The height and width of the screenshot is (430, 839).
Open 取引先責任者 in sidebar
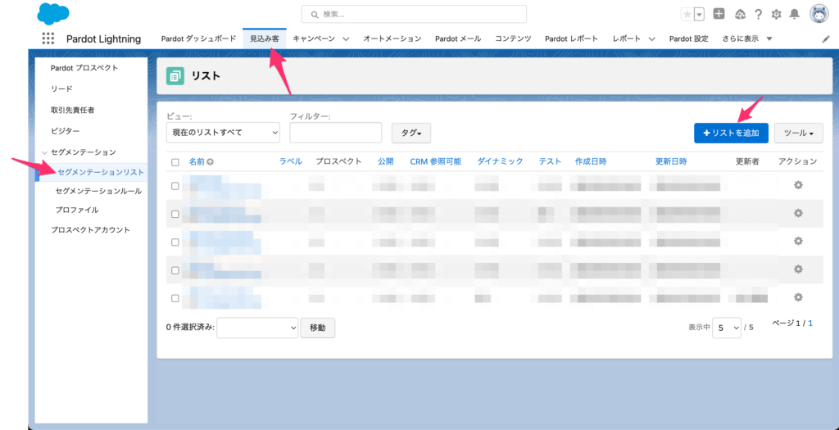[73, 110]
